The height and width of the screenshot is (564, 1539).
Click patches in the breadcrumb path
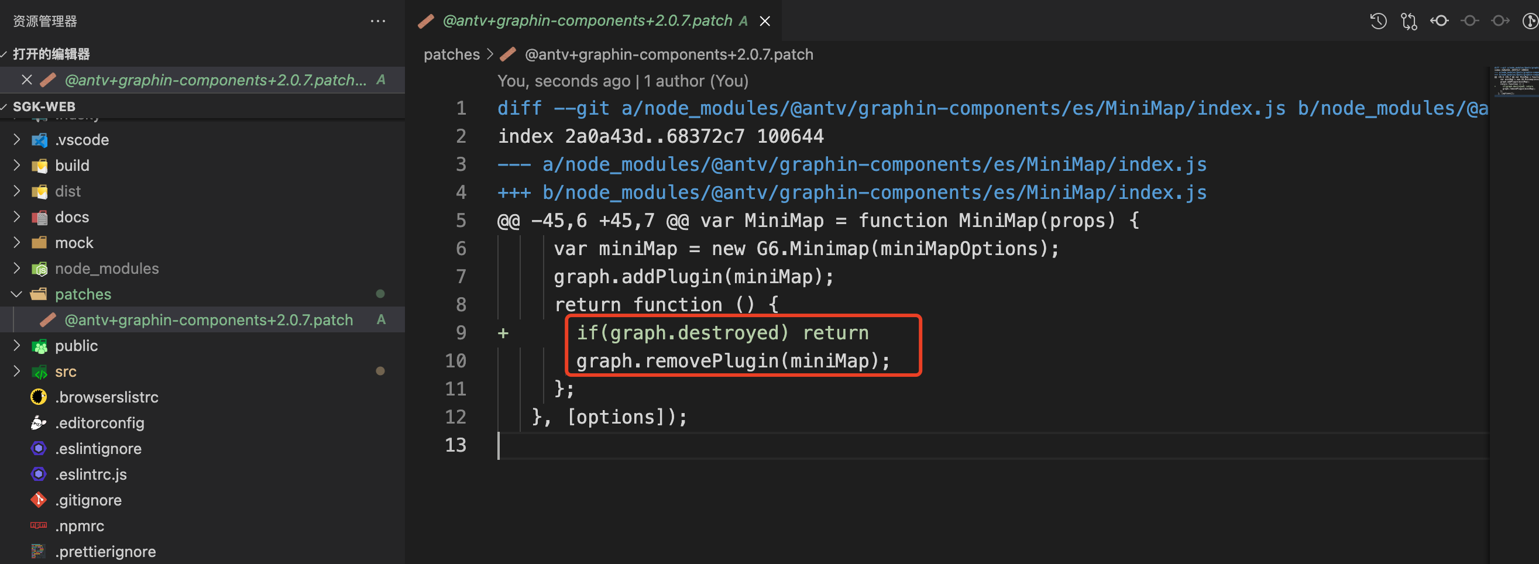[452, 54]
